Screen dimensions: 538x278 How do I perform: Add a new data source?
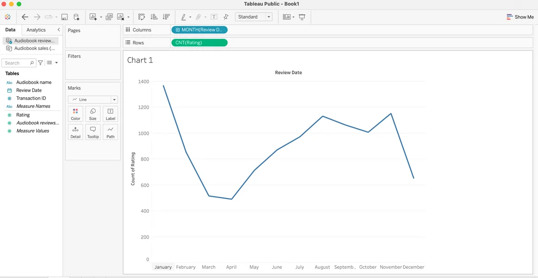(x=76, y=17)
